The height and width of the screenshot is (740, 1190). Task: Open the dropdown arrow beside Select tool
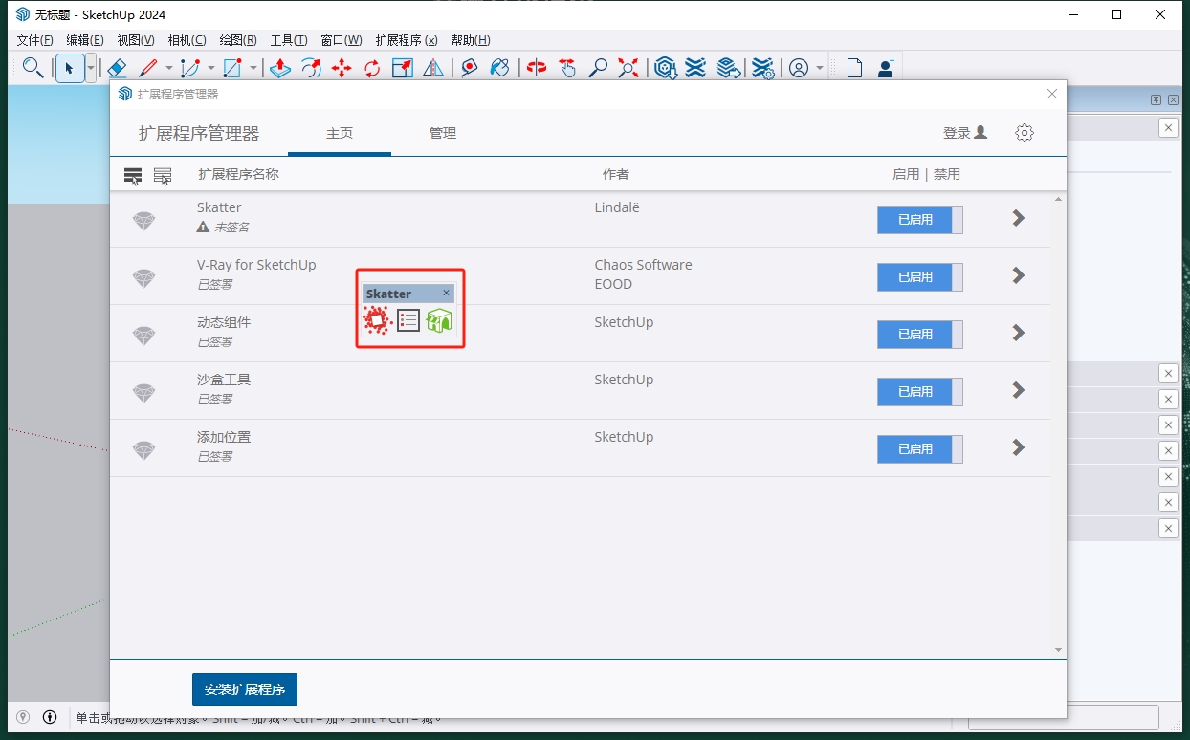[91, 68]
